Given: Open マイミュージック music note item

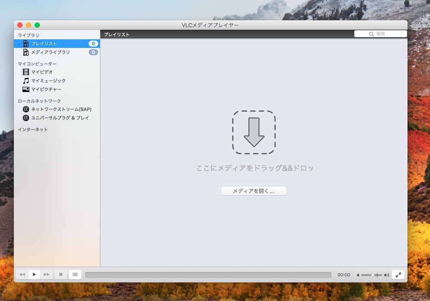Looking at the screenshot, I should tap(48, 81).
